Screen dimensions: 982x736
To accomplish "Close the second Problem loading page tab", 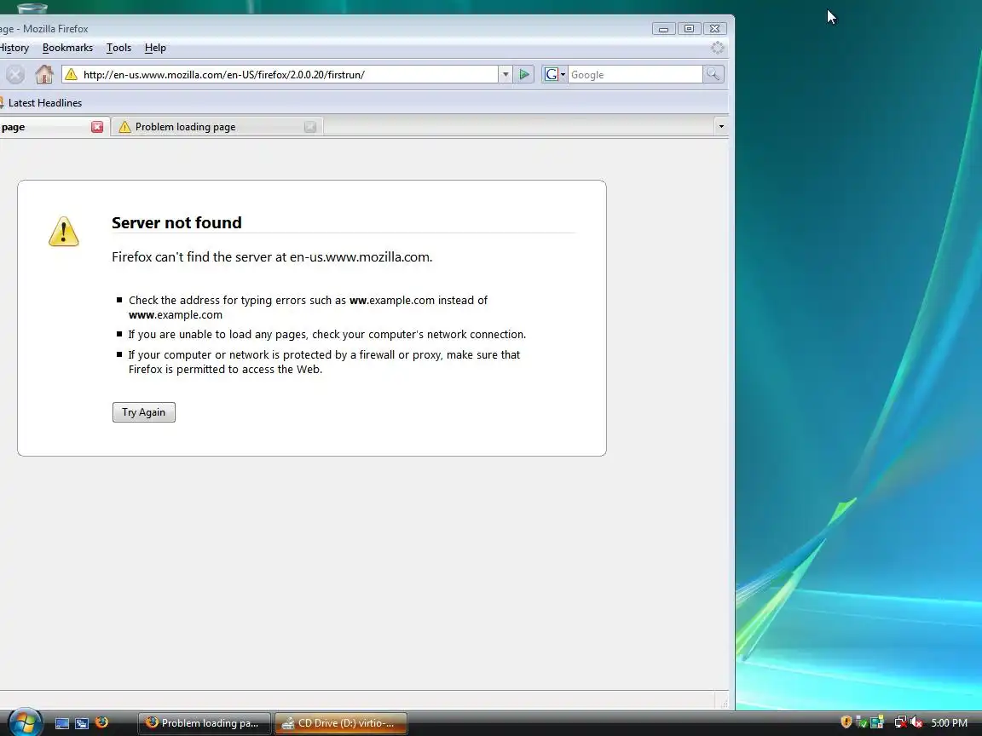I will point(310,127).
